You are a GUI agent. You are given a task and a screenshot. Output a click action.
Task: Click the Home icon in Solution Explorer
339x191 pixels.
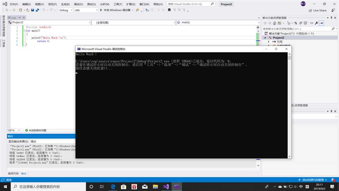274,23
